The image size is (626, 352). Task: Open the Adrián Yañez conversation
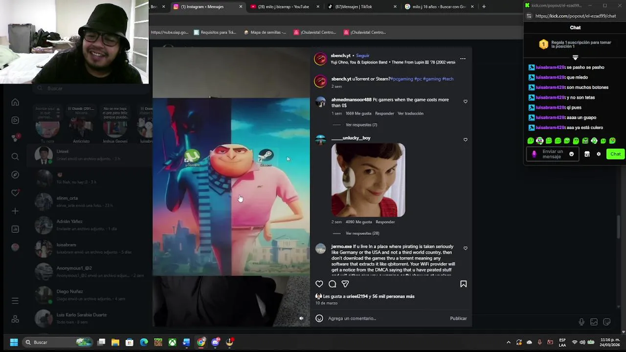tap(90, 225)
